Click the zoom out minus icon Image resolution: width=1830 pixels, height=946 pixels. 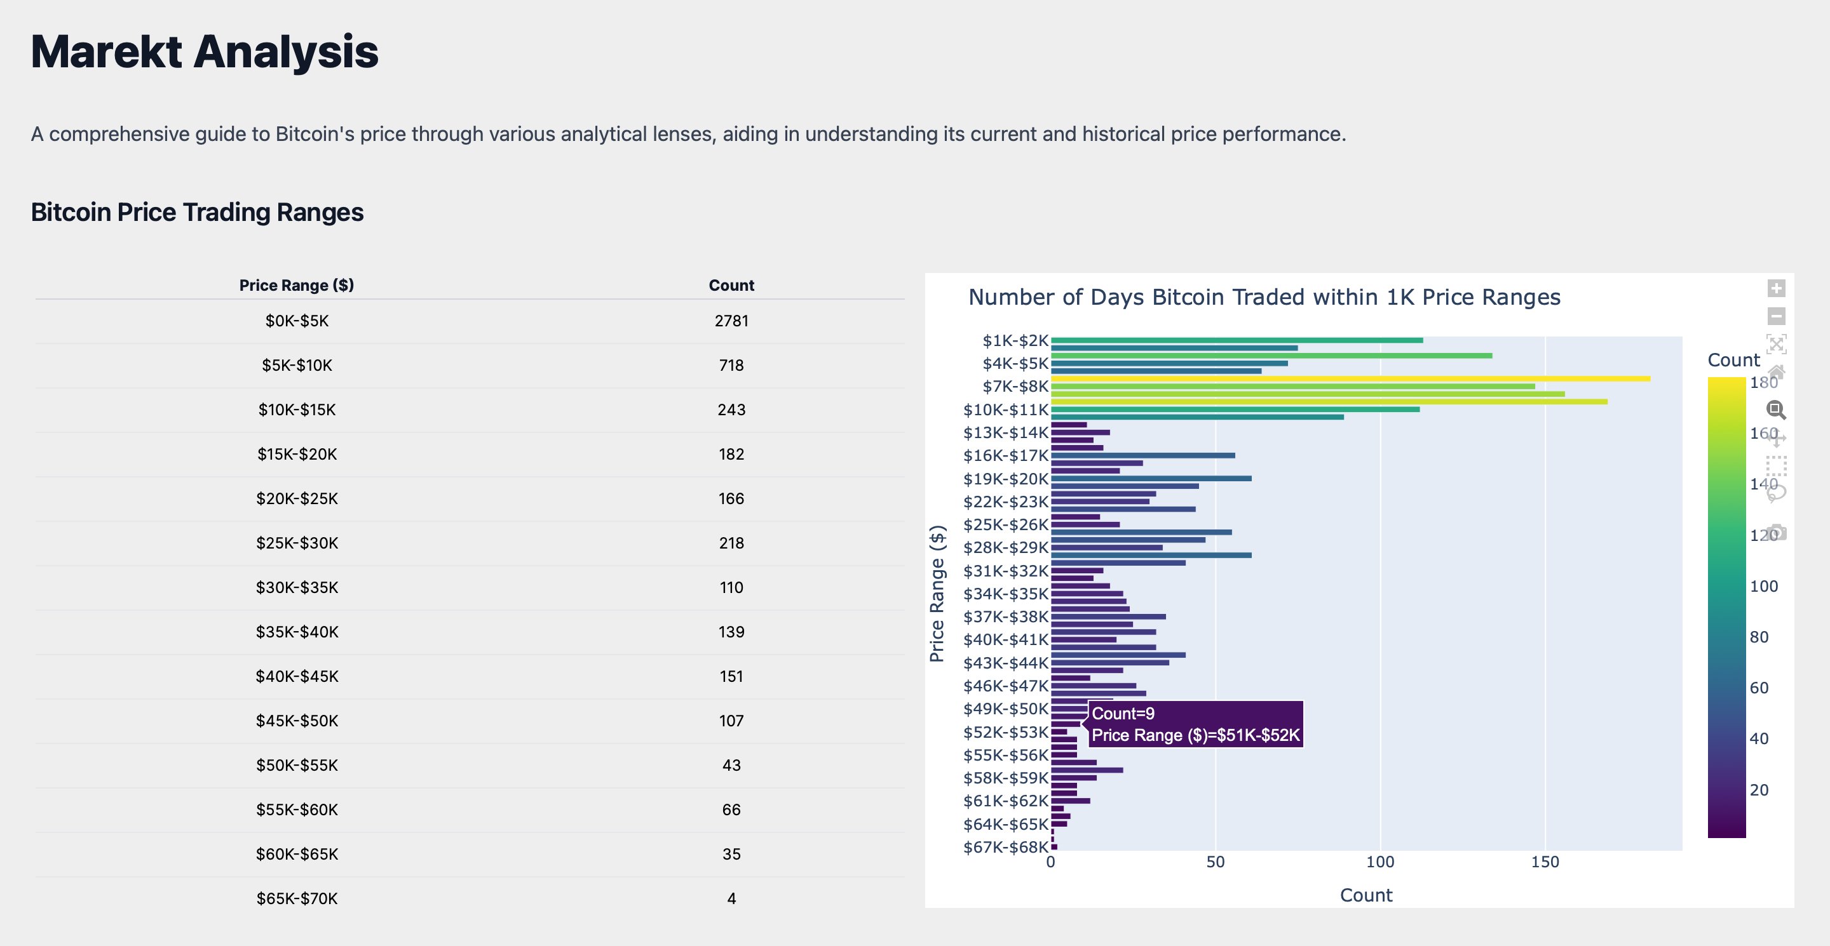(1776, 316)
